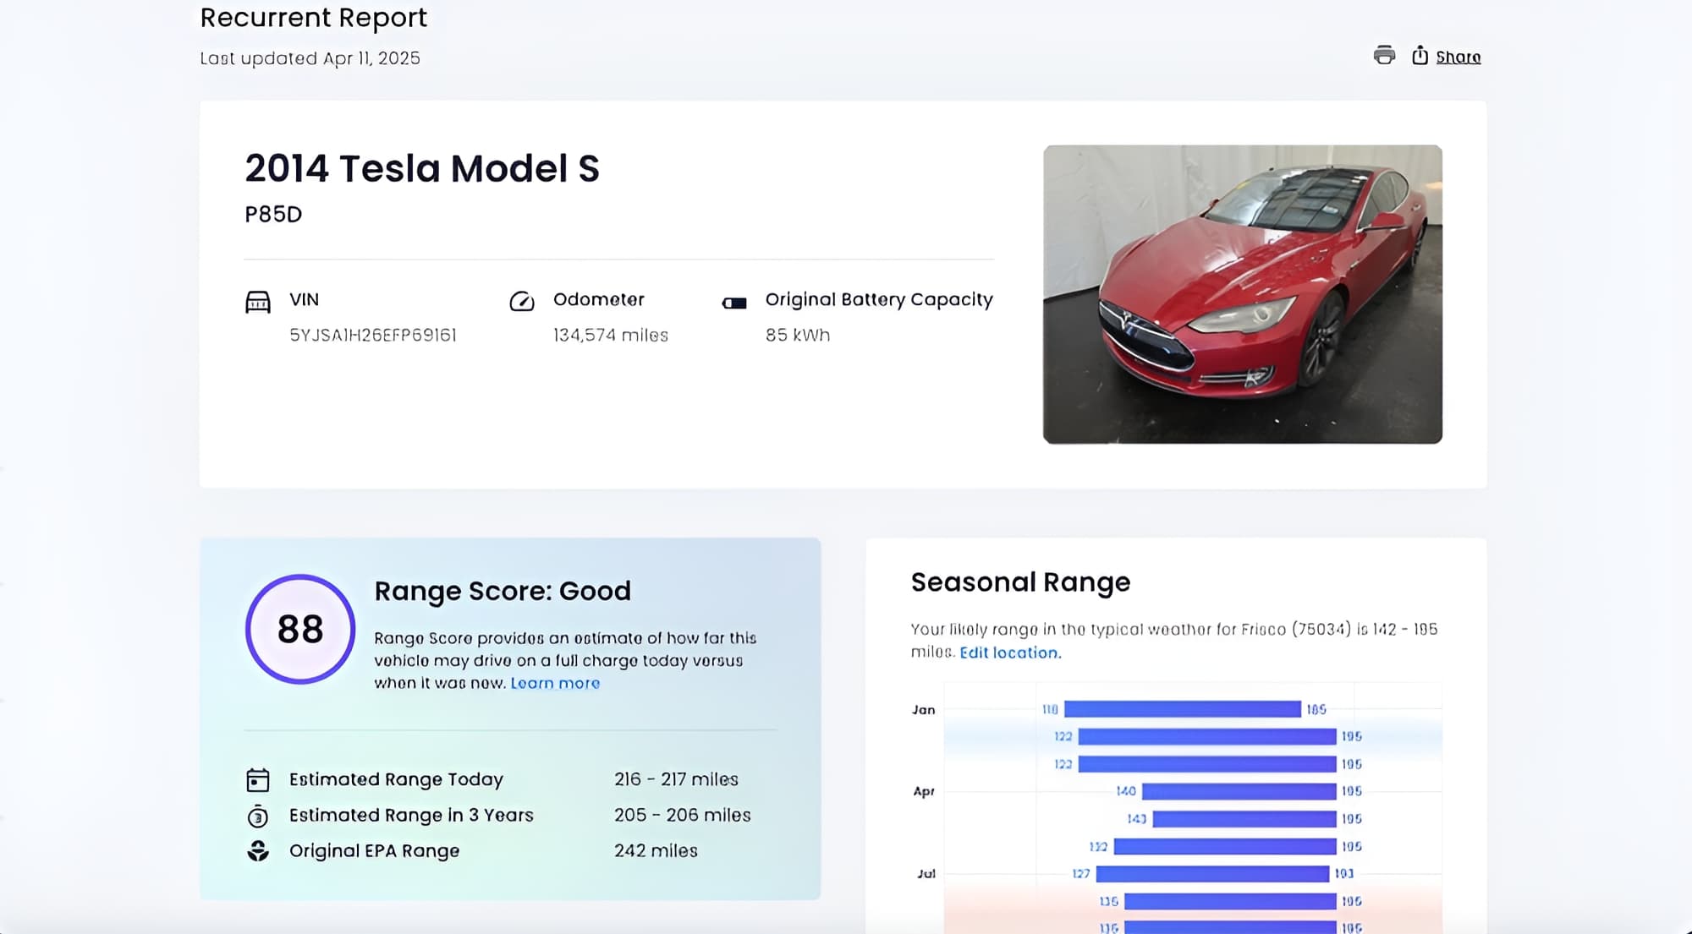Follow the Learn more link
Viewport: 1692px width, 934px height.
pos(555,683)
